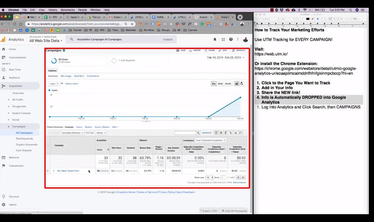Open the Secondary dimension dropdown
Viewport: 374px width, 222px height.
73,133
